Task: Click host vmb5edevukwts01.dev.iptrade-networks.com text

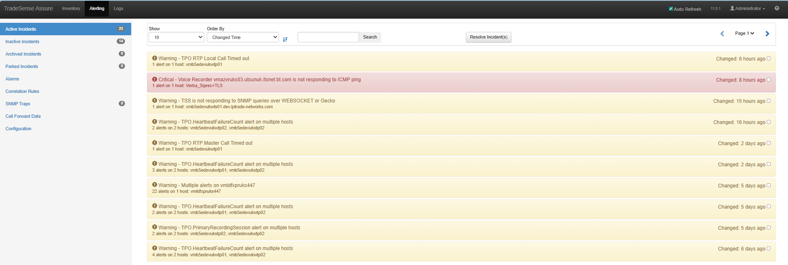Action: pos(229,107)
